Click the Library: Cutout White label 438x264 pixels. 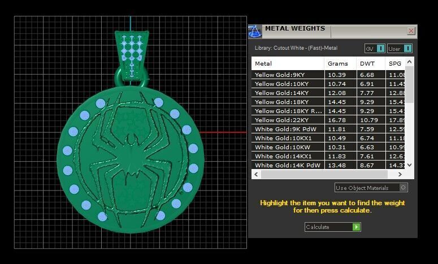pos(296,48)
